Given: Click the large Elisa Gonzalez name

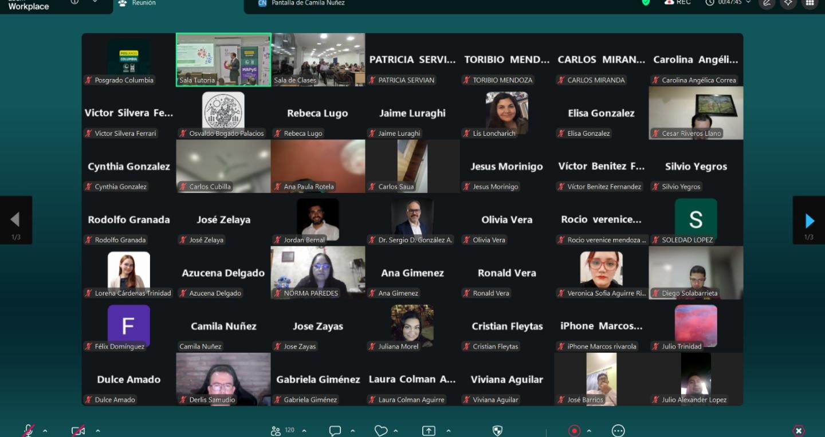Looking at the screenshot, I should [x=602, y=113].
